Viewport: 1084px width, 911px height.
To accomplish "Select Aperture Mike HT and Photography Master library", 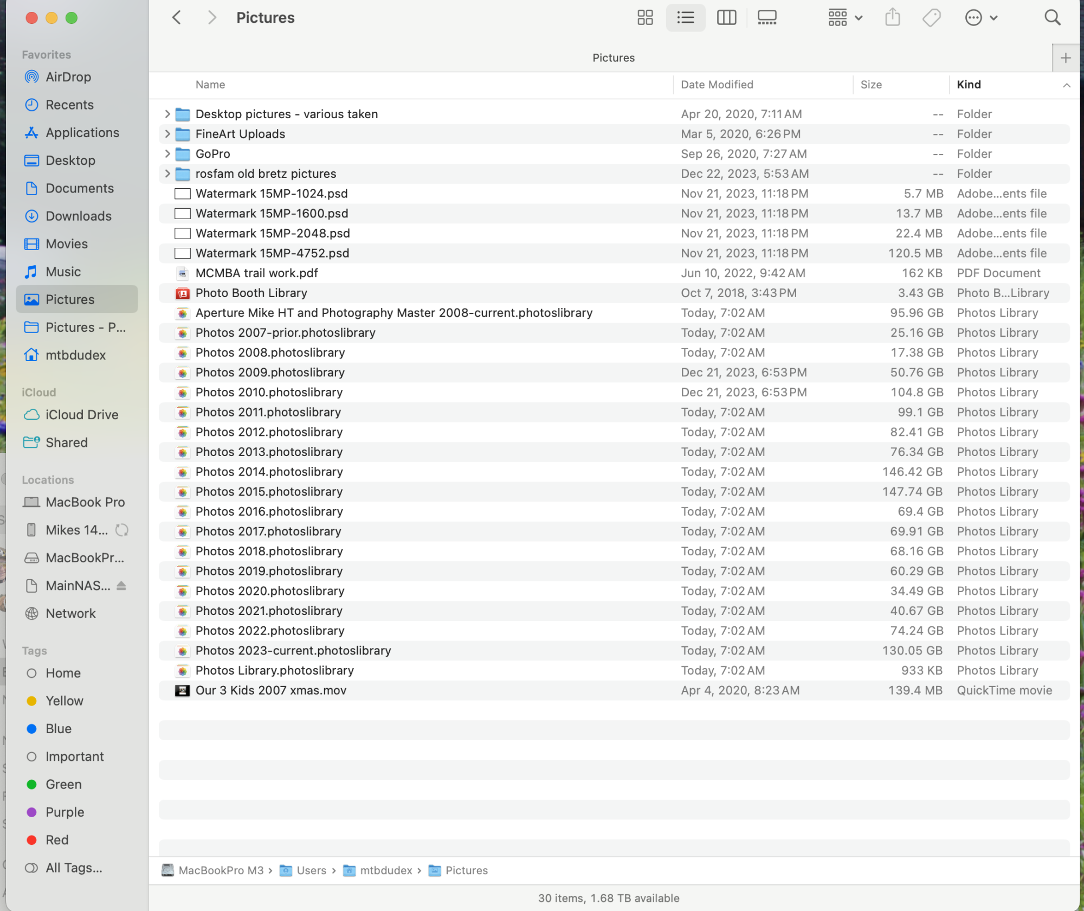I will click(614, 313).
